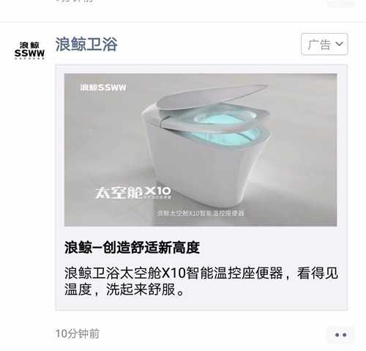The image size is (366, 351).
Task: Click the 10分钟前 timestamp
Action: pyautogui.click(x=78, y=333)
